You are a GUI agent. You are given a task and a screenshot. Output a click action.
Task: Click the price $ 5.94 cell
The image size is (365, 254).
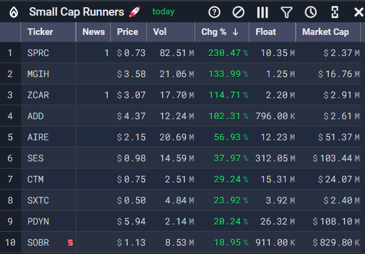click(x=131, y=221)
